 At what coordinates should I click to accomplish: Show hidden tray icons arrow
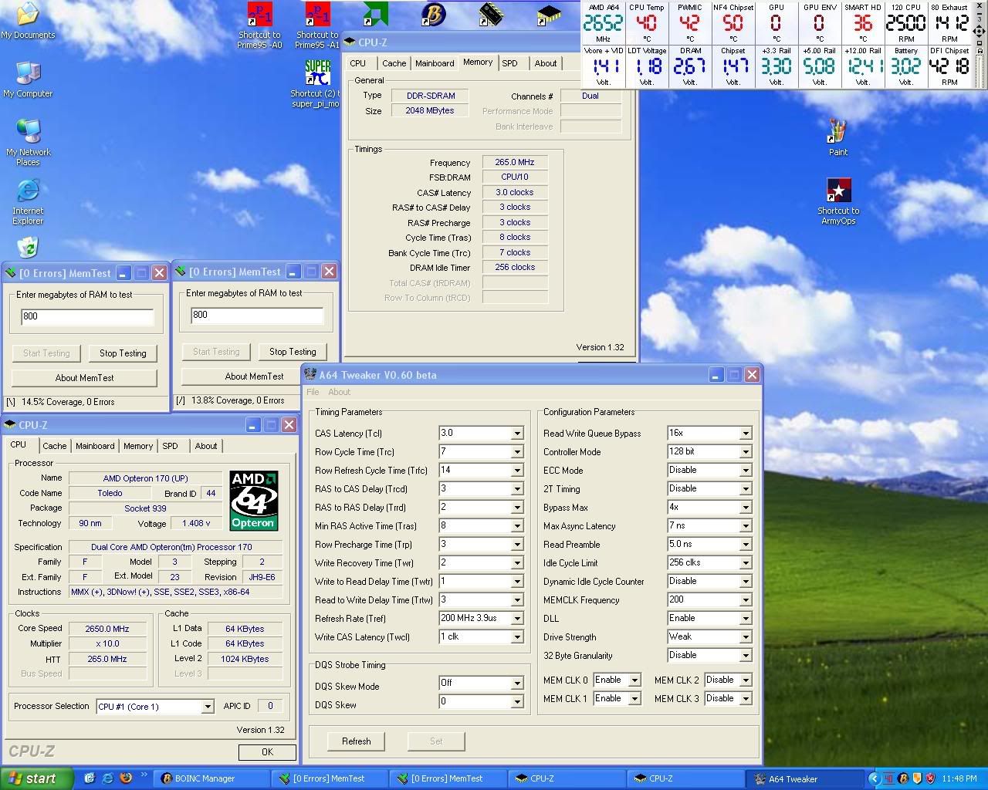coord(874,778)
